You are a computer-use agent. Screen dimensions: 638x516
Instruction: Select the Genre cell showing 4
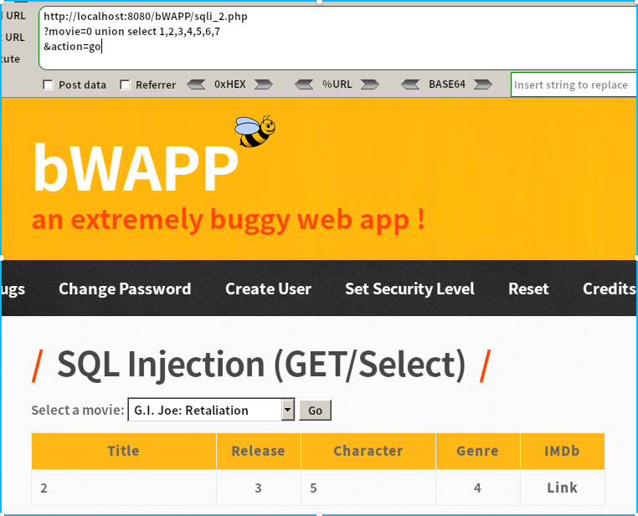[x=478, y=488]
